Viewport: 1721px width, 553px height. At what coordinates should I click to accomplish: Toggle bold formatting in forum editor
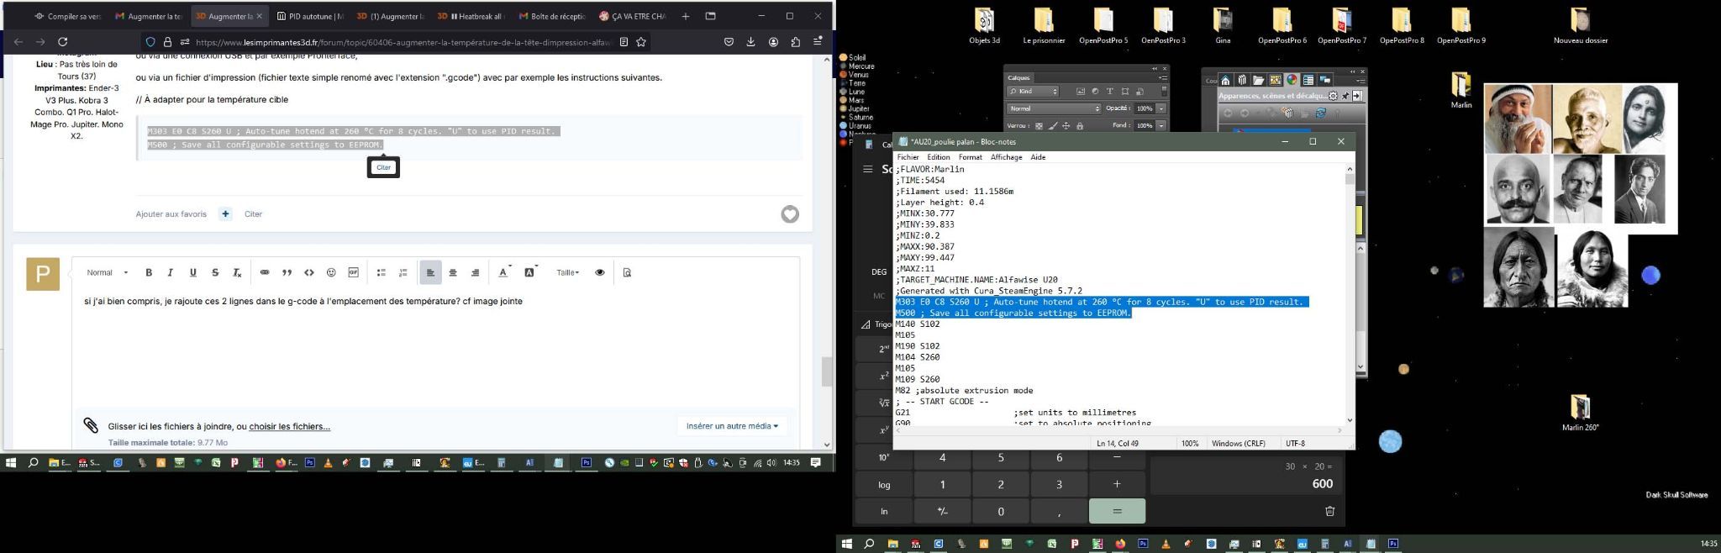149,272
